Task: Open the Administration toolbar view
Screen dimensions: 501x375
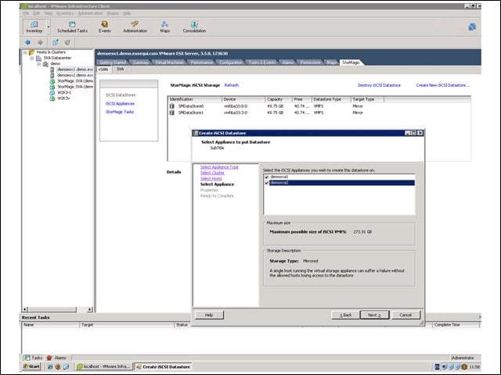Action: click(135, 27)
